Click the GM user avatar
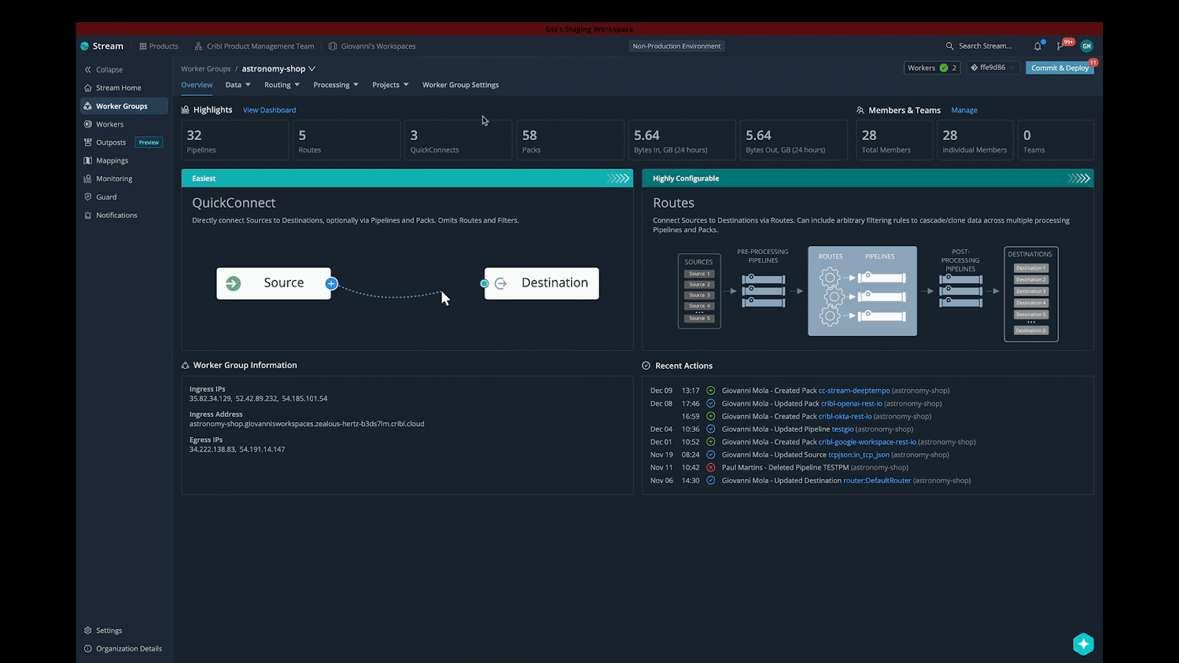Viewport: 1179px width, 663px height. [x=1086, y=46]
